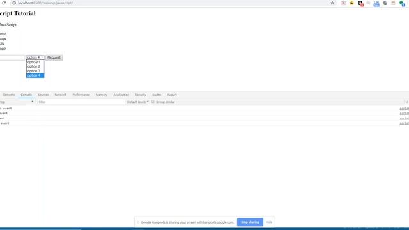Click the localhost address bar URL

coord(45,3)
